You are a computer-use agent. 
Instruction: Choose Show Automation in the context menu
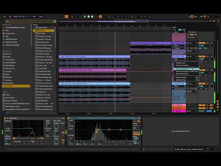click(x=186, y=69)
